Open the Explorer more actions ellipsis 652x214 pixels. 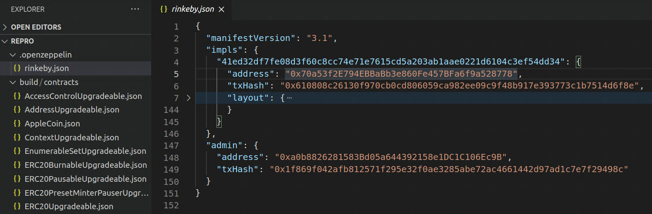tap(135, 9)
